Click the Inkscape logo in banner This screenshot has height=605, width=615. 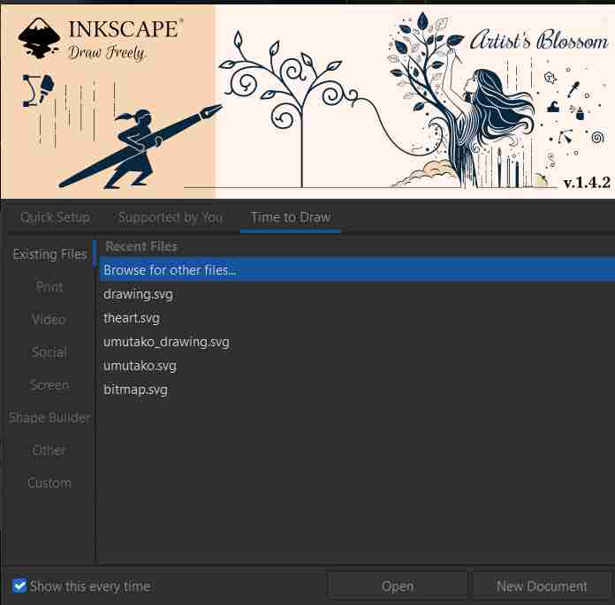39,38
